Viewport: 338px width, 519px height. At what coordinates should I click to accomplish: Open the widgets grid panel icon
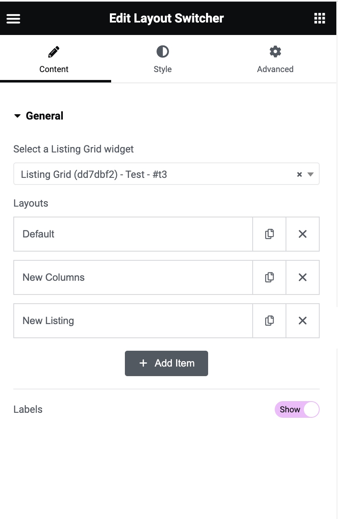(x=319, y=18)
